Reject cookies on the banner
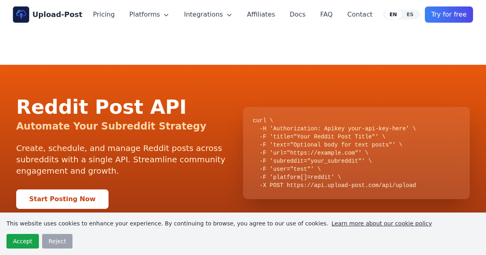The height and width of the screenshot is (255, 486). click(57, 241)
